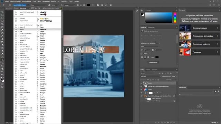Hide the adjustment layer with mask
Viewport: 221px width, 124px height.
(141, 93)
